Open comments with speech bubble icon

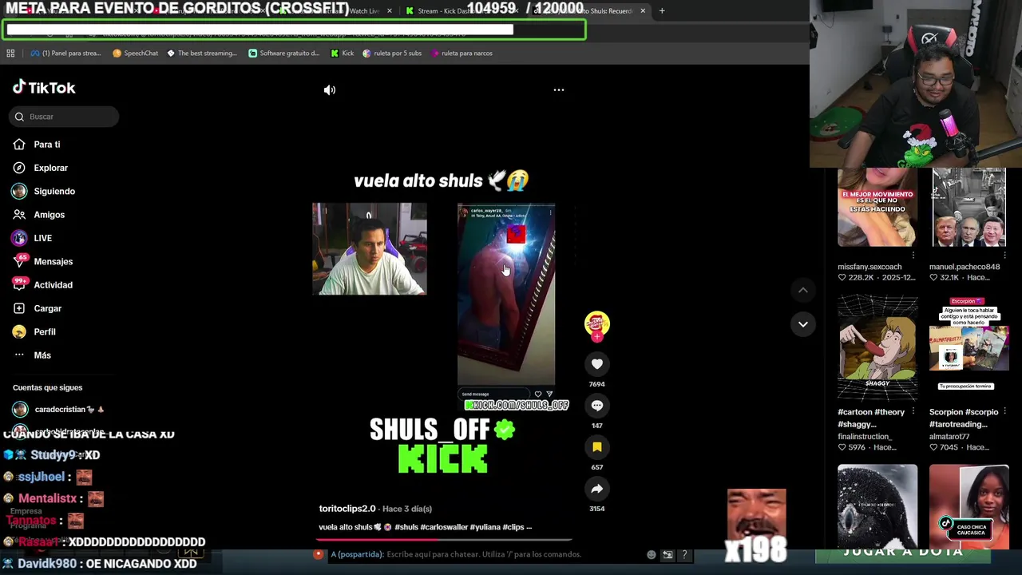point(597,406)
